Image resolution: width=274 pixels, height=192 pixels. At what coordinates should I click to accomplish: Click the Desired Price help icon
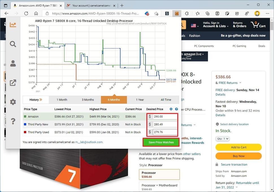click(x=176, y=109)
